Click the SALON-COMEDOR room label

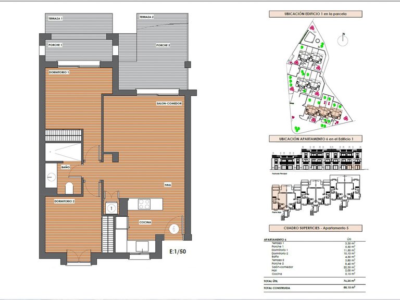(x=169, y=103)
